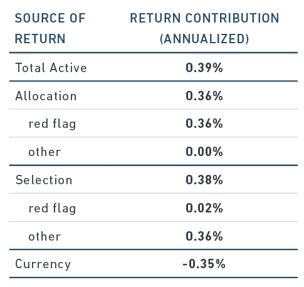Click the 0.02% value
The image size is (304, 287).
coord(204,208)
